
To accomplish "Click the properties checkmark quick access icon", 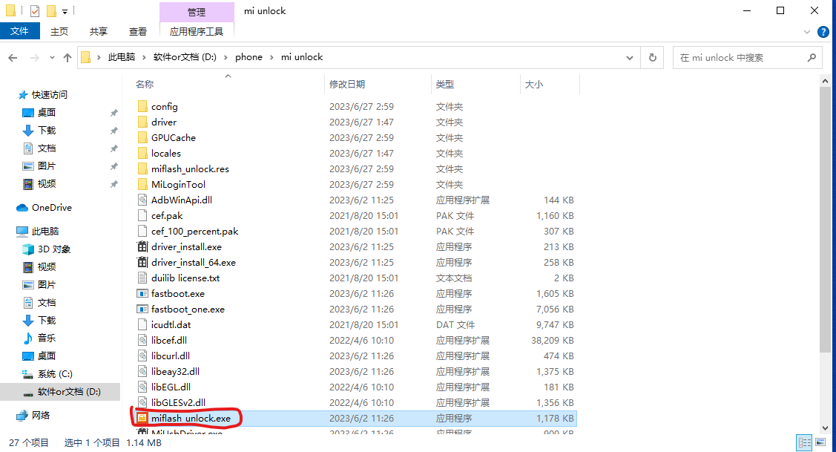I will (35, 10).
